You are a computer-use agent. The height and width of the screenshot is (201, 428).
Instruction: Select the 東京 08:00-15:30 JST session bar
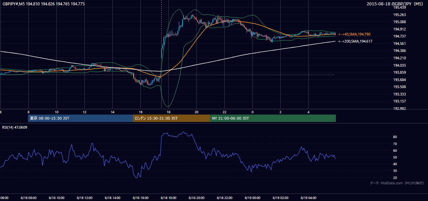click(80, 118)
